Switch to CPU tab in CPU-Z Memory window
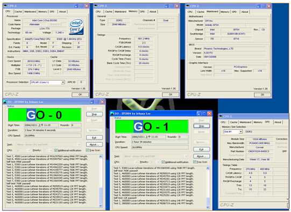 click(x=98, y=12)
